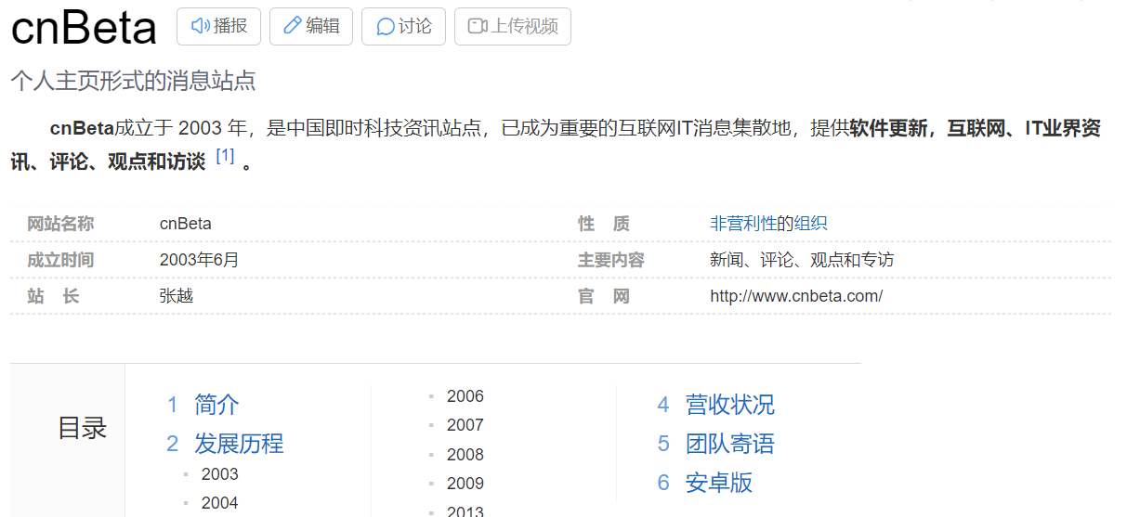
Task: Click the bold cnBeta in the intro
Action: pyautogui.click(x=82, y=128)
